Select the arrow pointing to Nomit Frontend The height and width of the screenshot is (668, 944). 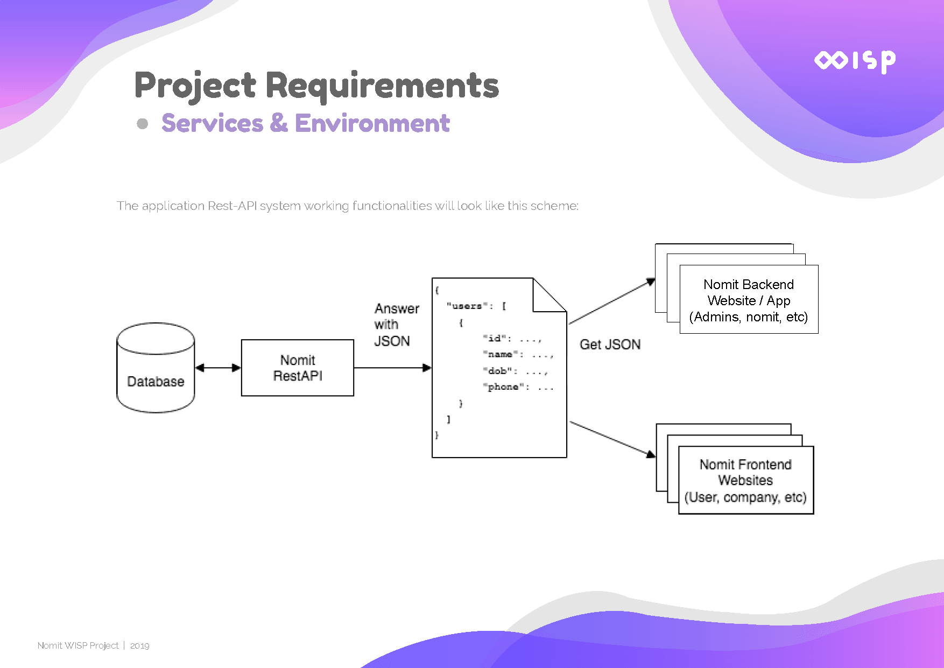click(612, 439)
